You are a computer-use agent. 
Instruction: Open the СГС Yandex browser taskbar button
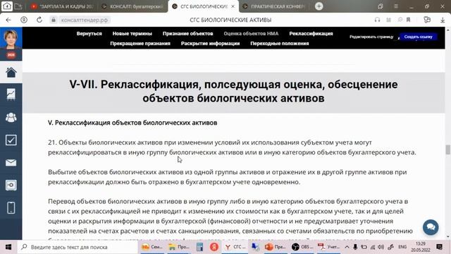coord(235,247)
